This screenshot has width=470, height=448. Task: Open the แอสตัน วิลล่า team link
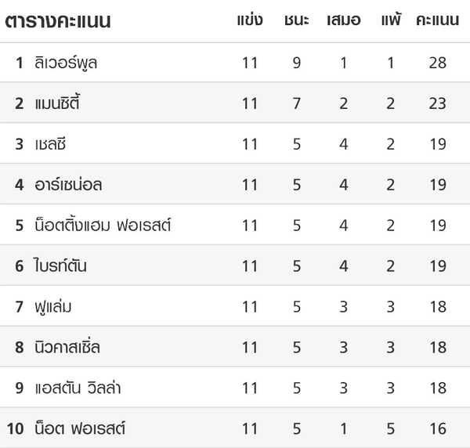point(78,388)
